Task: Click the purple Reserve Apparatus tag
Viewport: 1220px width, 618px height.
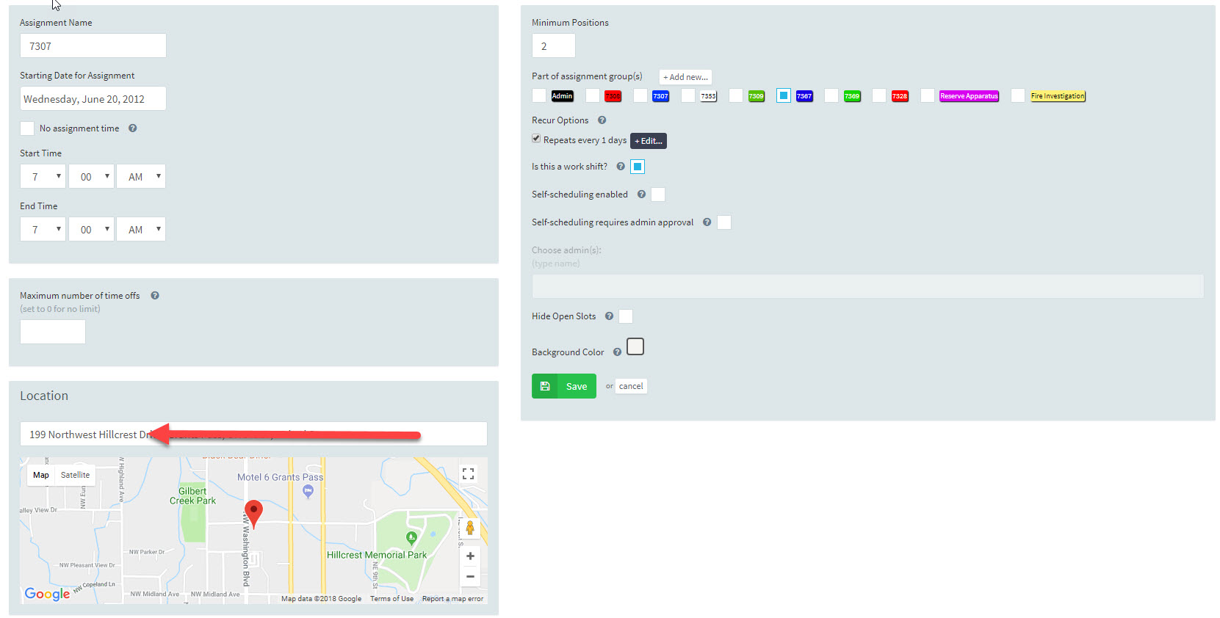Action: point(969,96)
